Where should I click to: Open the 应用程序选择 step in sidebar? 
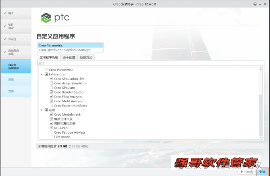(x=16, y=52)
